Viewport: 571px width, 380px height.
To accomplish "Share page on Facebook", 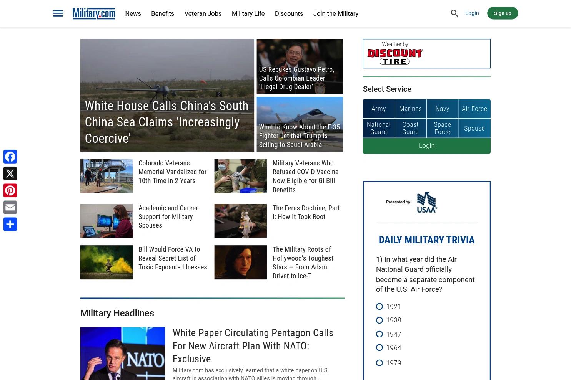I will click(10, 157).
